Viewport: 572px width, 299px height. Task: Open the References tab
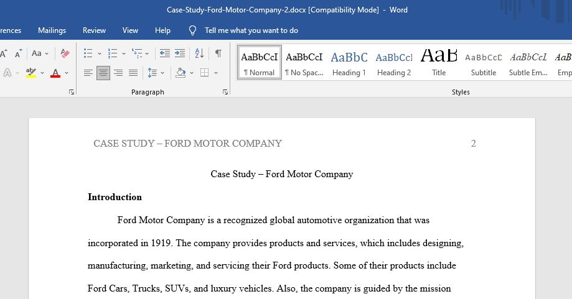tap(11, 30)
